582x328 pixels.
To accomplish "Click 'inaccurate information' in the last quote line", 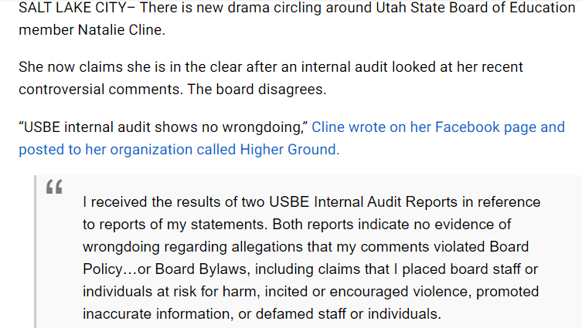I will tap(156, 314).
